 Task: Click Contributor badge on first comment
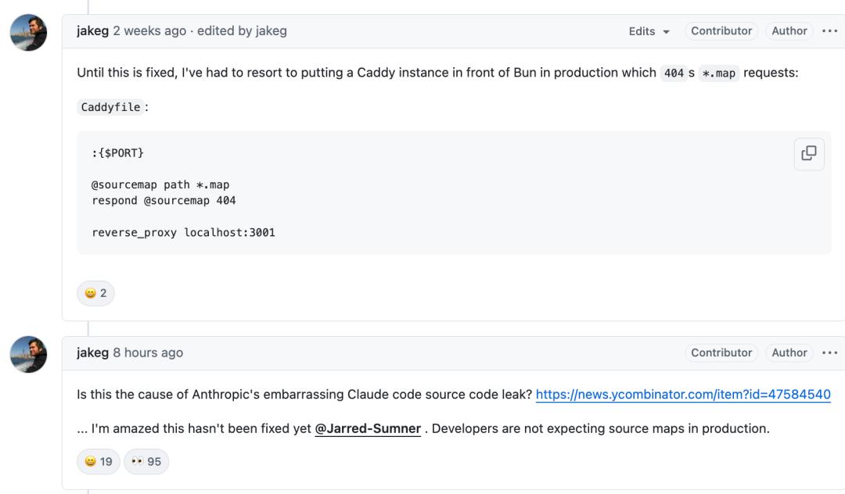721,31
